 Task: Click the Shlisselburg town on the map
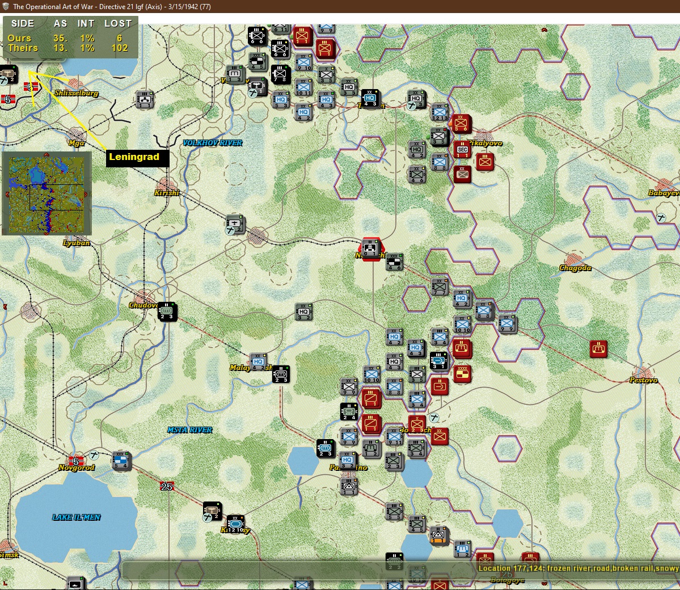point(77,83)
